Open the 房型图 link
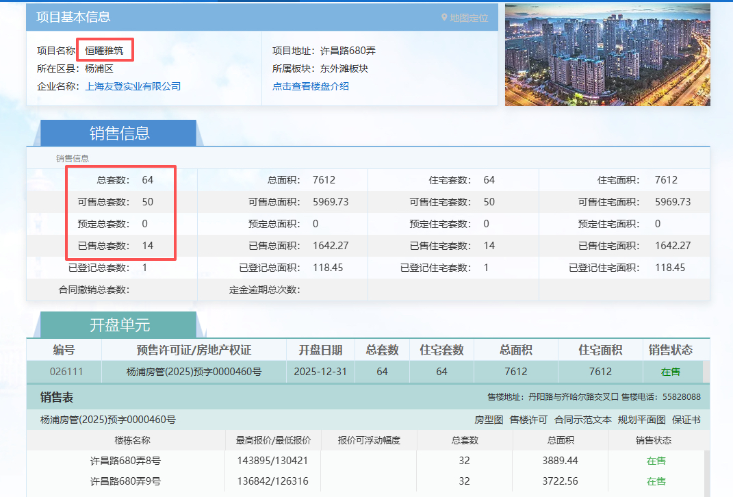Image resolution: width=733 pixels, height=497 pixels. 489,420
